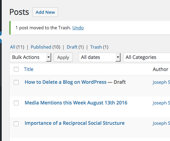The width and height of the screenshot is (170, 141).
Task: Show Draft (1) posts
Action: pyautogui.click(x=75, y=47)
